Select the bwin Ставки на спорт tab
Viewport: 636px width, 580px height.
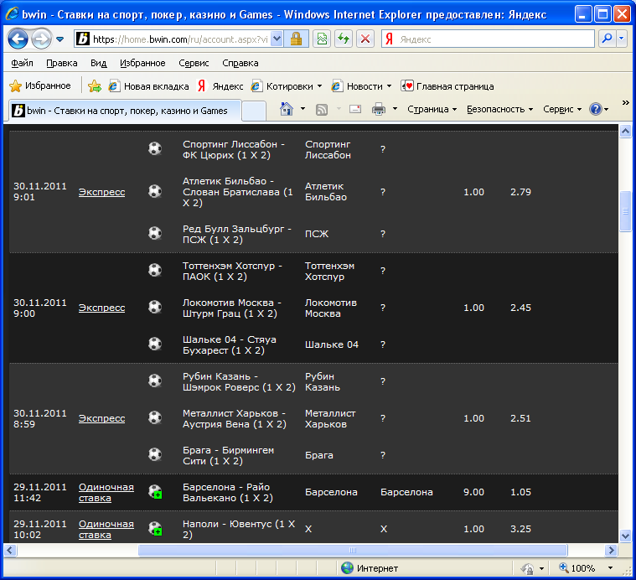point(125,111)
